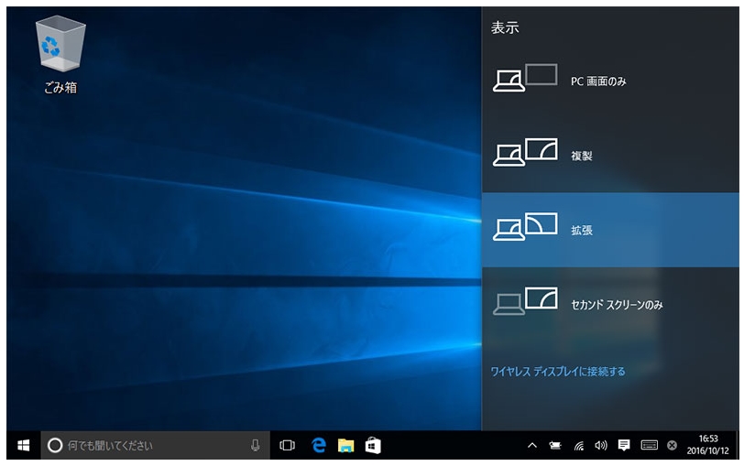The image size is (744, 466).
Task: Open Task View from the taskbar
Action: [287, 445]
